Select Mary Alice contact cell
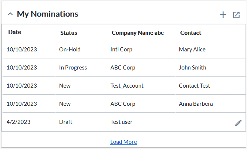The width and height of the screenshot is (247, 149). click(x=192, y=50)
